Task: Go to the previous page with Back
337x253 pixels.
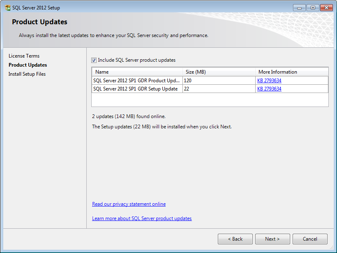Action: coord(235,239)
